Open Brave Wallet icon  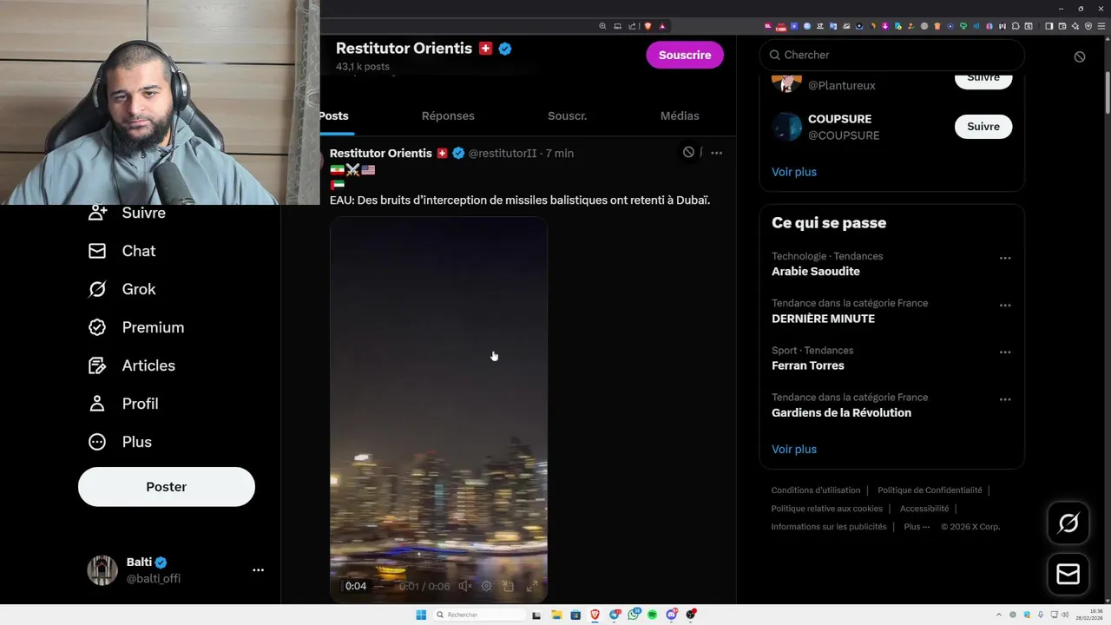click(1062, 26)
